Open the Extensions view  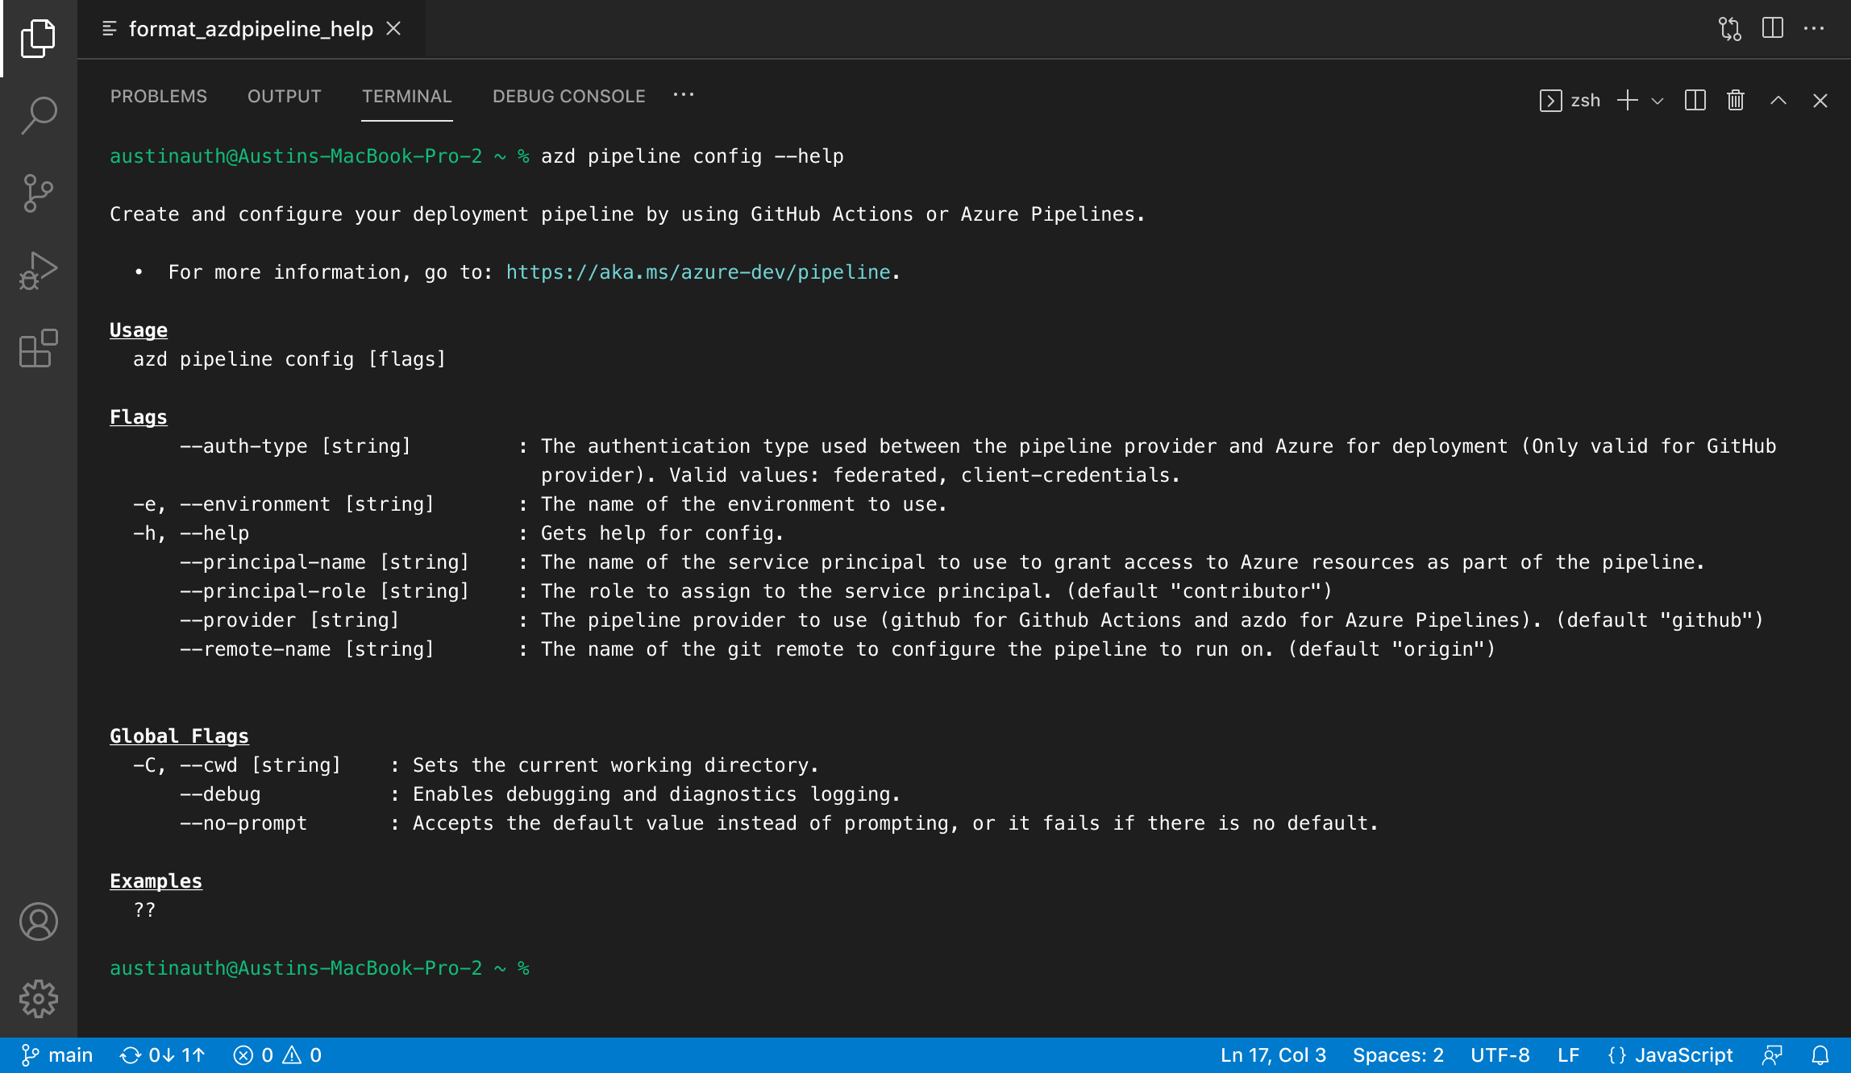click(x=40, y=348)
